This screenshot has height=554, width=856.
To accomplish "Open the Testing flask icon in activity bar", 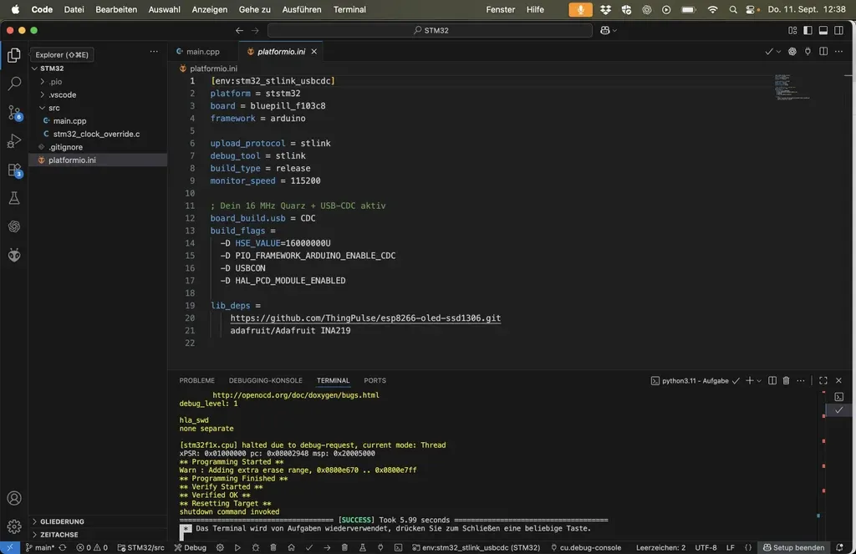I will point(14,198).
